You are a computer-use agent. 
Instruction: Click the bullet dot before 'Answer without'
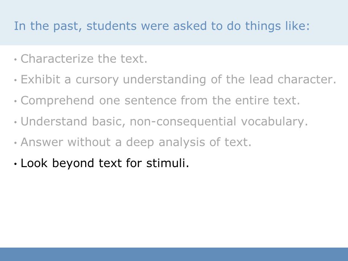click(x=15, y=143)
